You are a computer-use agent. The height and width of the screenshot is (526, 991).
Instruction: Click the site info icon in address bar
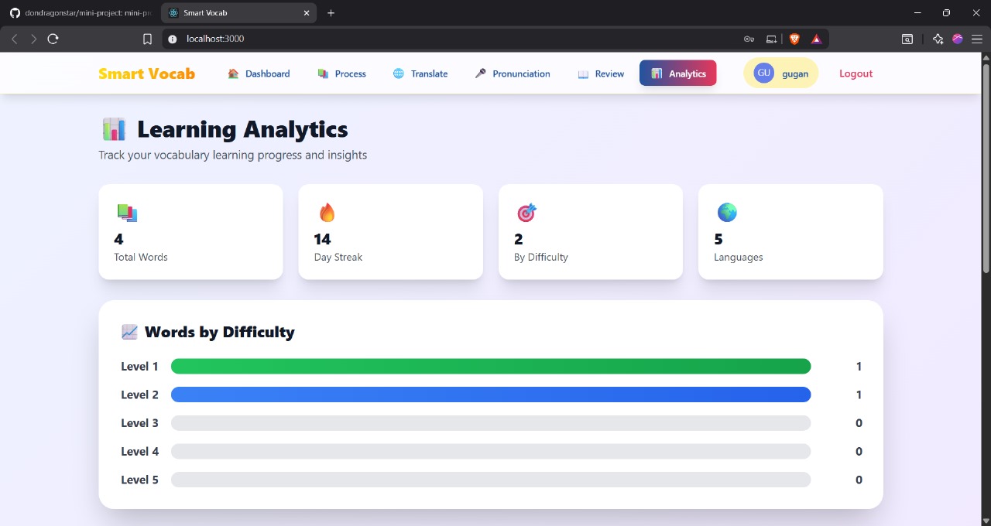pos(173,39)
